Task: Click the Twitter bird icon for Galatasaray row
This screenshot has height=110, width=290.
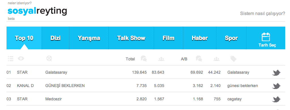Action: pyautogui.click(x=276, y=73)
